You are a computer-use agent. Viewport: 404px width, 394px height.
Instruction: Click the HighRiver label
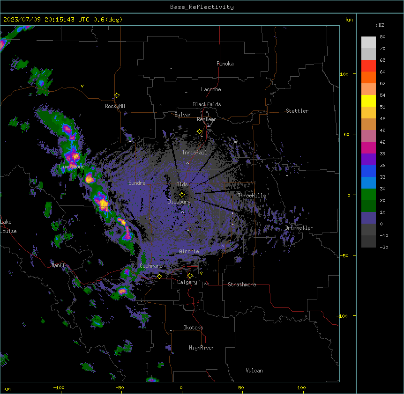click(x=202, y=348)
